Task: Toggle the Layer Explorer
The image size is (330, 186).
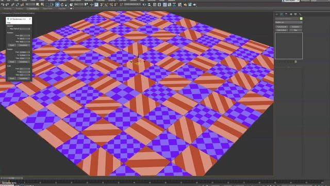Action: 159,5
